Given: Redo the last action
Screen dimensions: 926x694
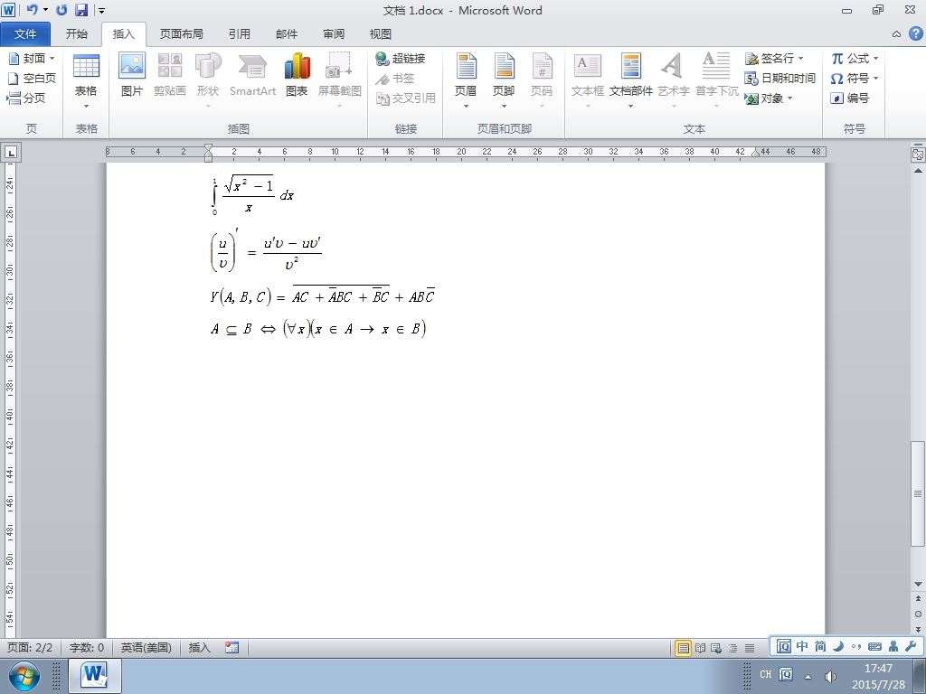Looking at the screenshot, I should (x=61, y=10).
